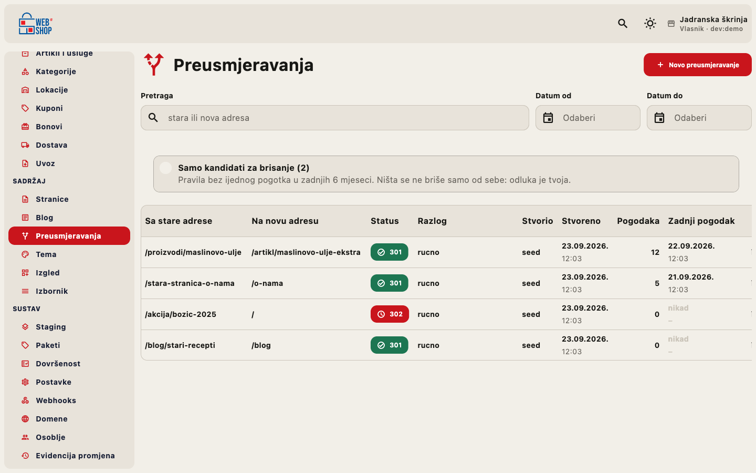This screenshot has width=756, height=473.
Task: Focus the Pretraga search field
Action: [335, 118]
